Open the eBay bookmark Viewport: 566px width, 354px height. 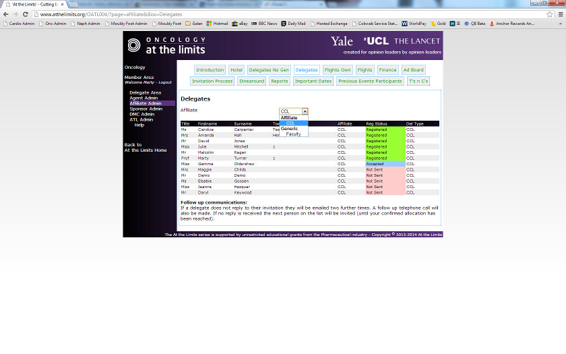pos(240,24)
